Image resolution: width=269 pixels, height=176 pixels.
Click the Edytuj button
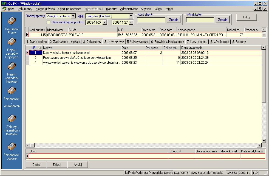click(x=57, y=165)
